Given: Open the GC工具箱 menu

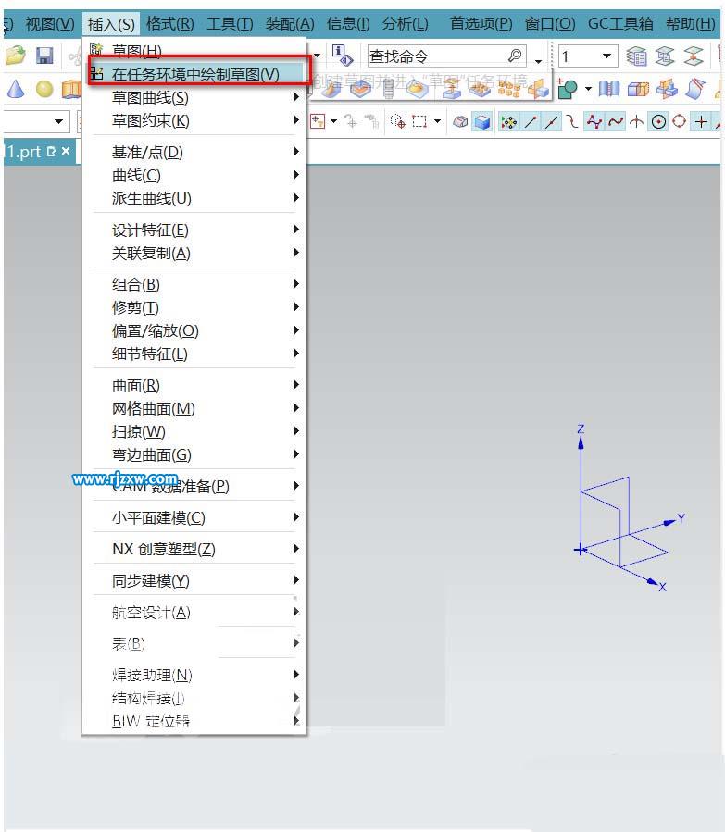Looking at the screenshot, I should pyautogui.click(x=620, y=24).
